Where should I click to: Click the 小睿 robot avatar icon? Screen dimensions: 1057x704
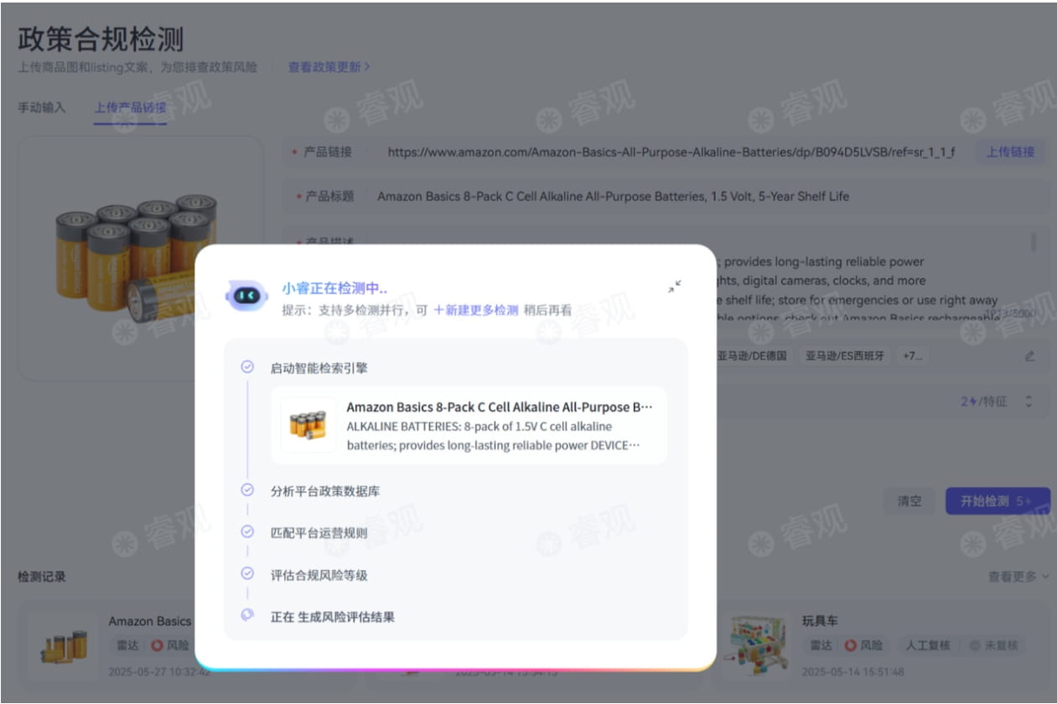246,296
